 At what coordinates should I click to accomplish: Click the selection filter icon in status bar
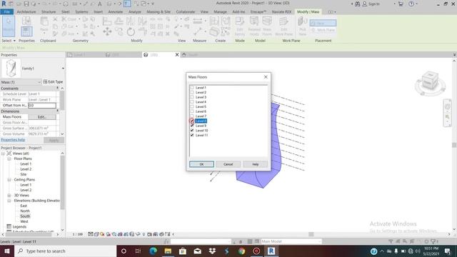433,241
